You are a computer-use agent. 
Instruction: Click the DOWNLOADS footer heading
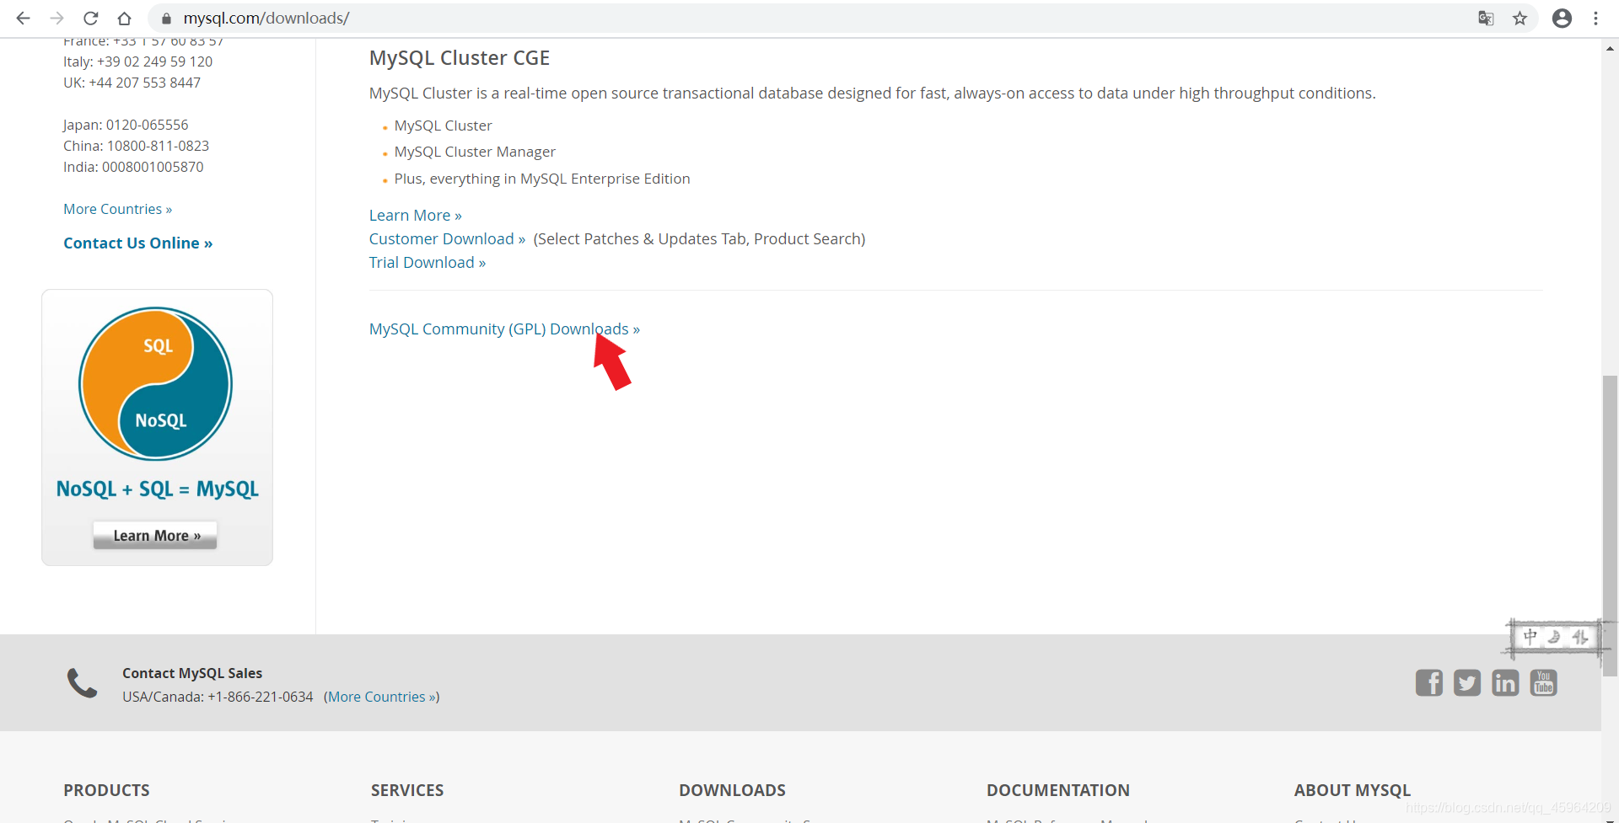pos(732,790)
